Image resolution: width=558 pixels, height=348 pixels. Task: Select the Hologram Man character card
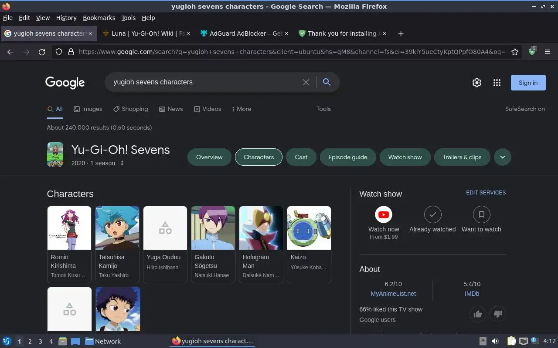[x=261, y=244]
